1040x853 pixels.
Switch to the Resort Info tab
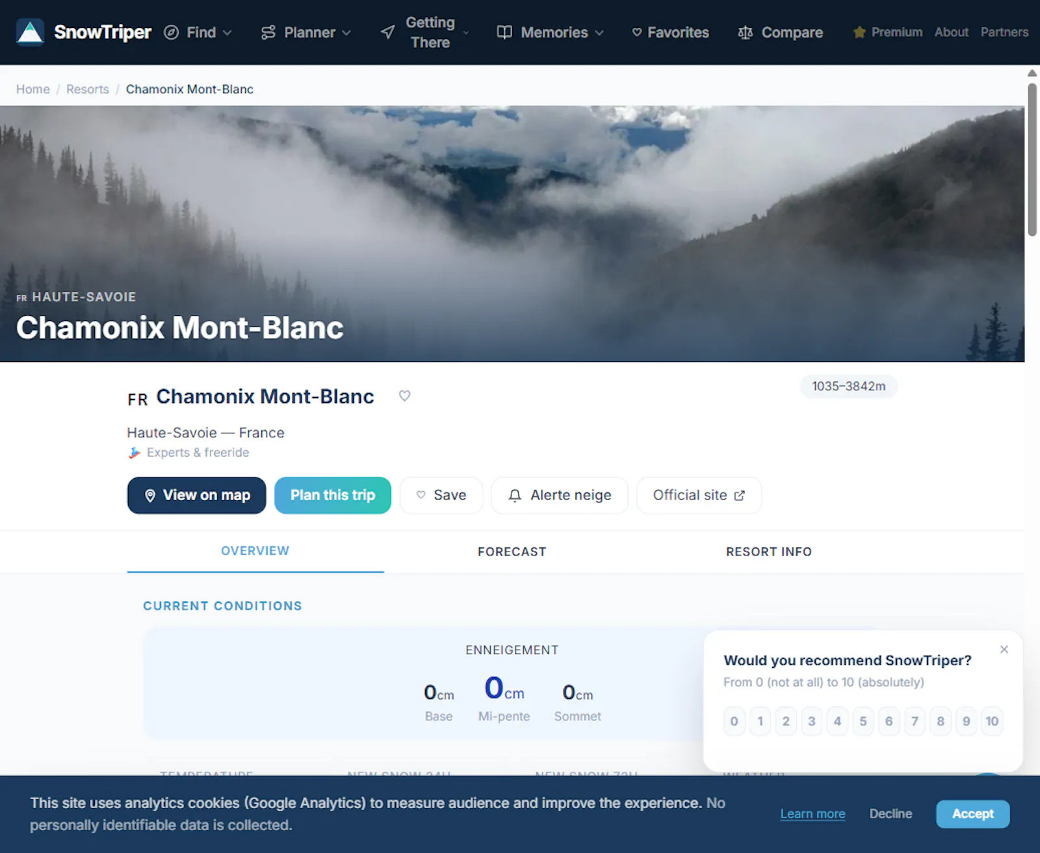tap(769, 552)
